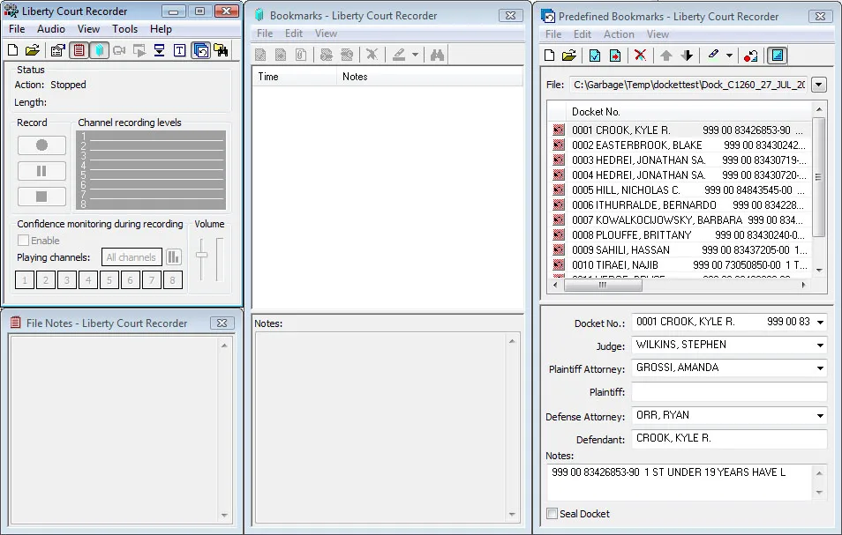Open the Action menu in Predefined Bookmarks
Viewport: 842px width, 535px height.
[619, 34]
